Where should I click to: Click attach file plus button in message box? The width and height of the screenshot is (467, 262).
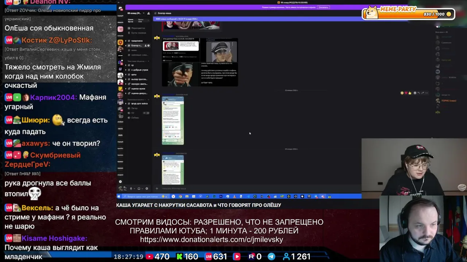157,188
